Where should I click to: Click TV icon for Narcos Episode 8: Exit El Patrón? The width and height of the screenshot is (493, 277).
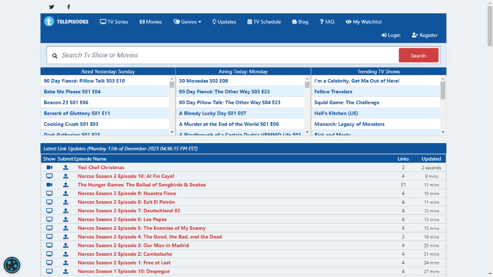point(49,202)
